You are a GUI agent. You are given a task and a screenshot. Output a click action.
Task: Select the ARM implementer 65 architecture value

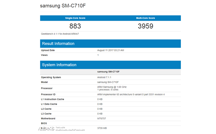(131, 94)
